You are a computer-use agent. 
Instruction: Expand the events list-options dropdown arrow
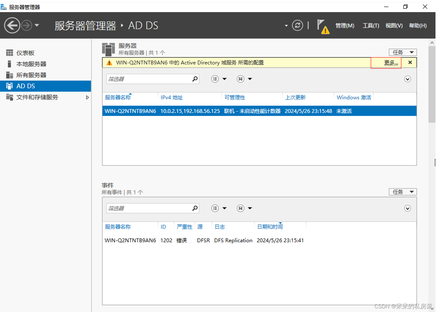tap(224, 208)
